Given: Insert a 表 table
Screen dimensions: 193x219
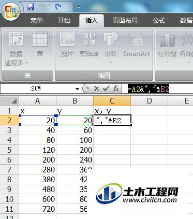Looking at the screenshot, I should pos(40,45).
